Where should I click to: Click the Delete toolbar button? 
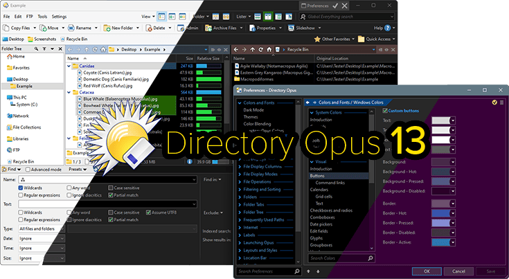pos(156,28)
